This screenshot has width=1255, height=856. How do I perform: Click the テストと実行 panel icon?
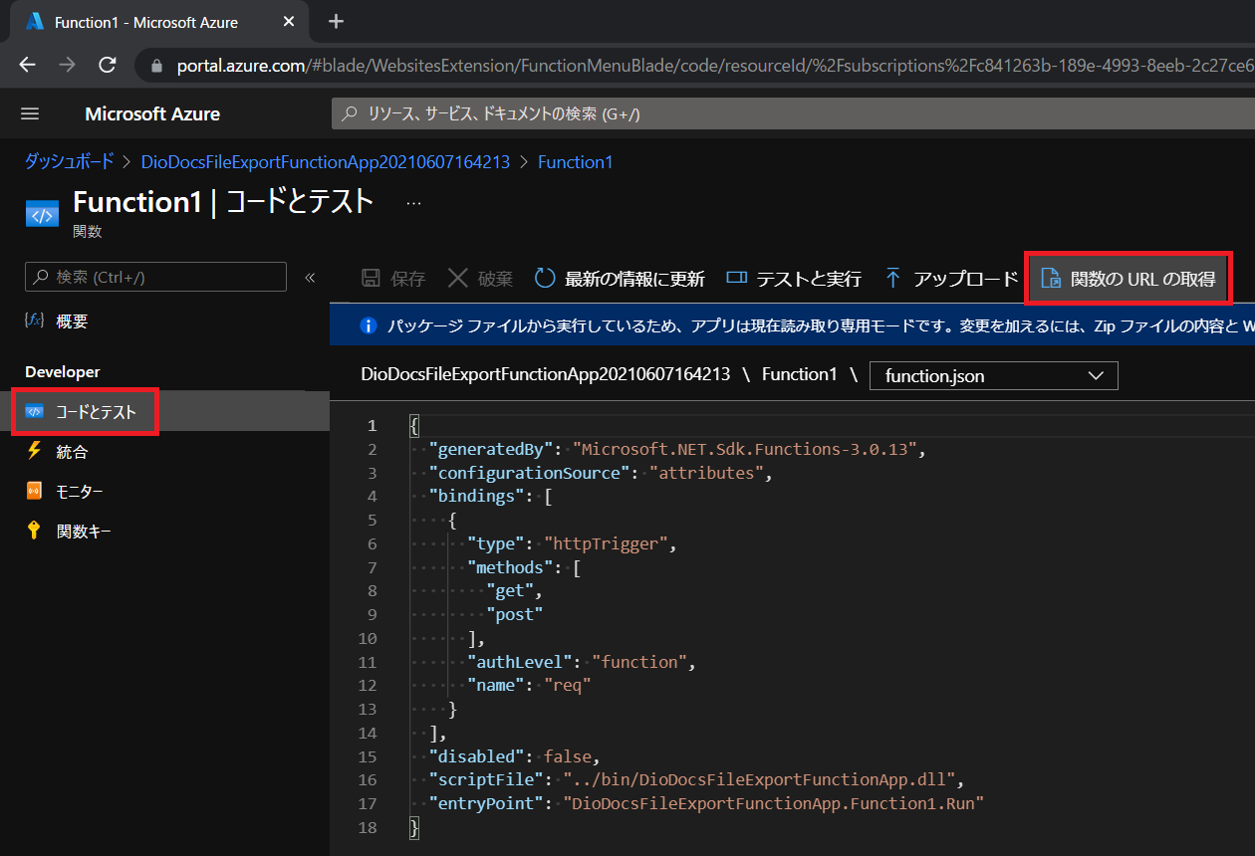737,279
